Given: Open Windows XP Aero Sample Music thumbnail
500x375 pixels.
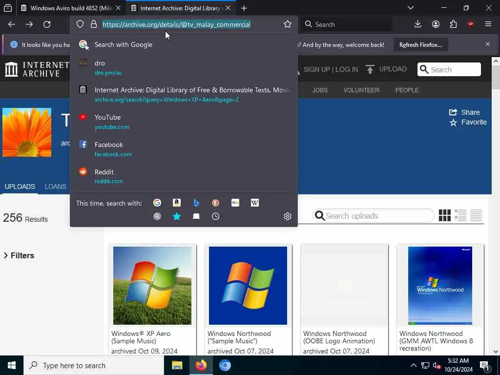Looking at the screenshot, I should tap(152, 285).
